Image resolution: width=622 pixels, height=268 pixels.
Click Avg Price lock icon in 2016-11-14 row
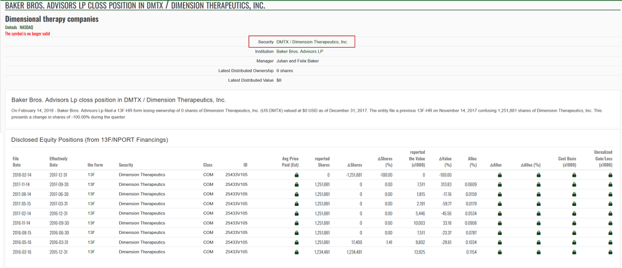296,223
